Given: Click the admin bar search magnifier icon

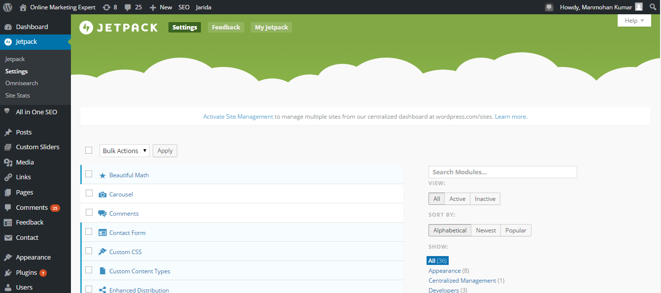Looking at the screenshot, I should (652, 7).
